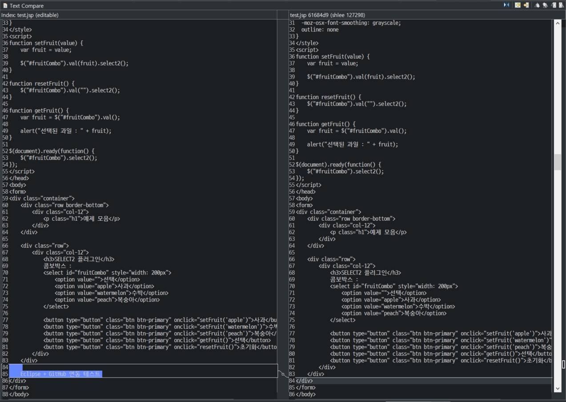Click the 'alert("선택된 과일' line in right pane
This screenshot has height=402, width=566.
coord(353,144)
